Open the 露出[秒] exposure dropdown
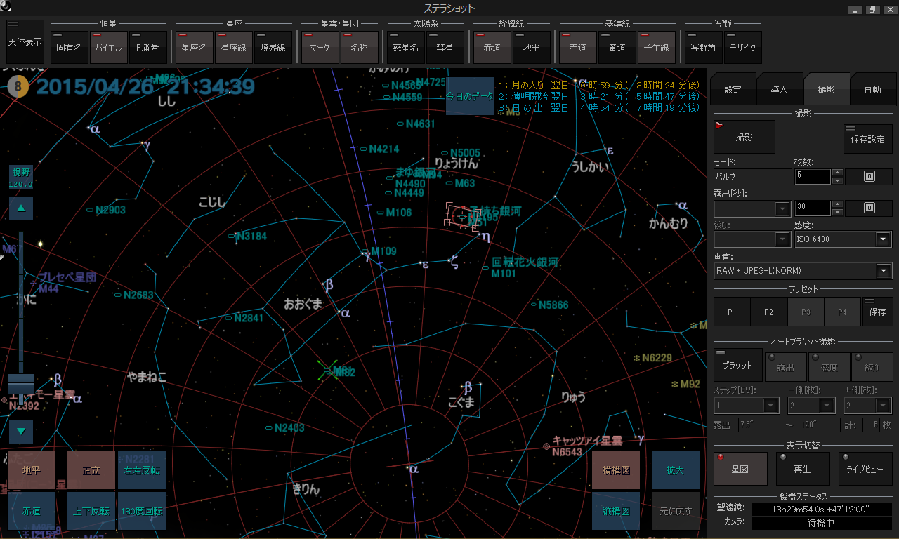The width and height of the screenshot is (899, 539). coord(783,208)
